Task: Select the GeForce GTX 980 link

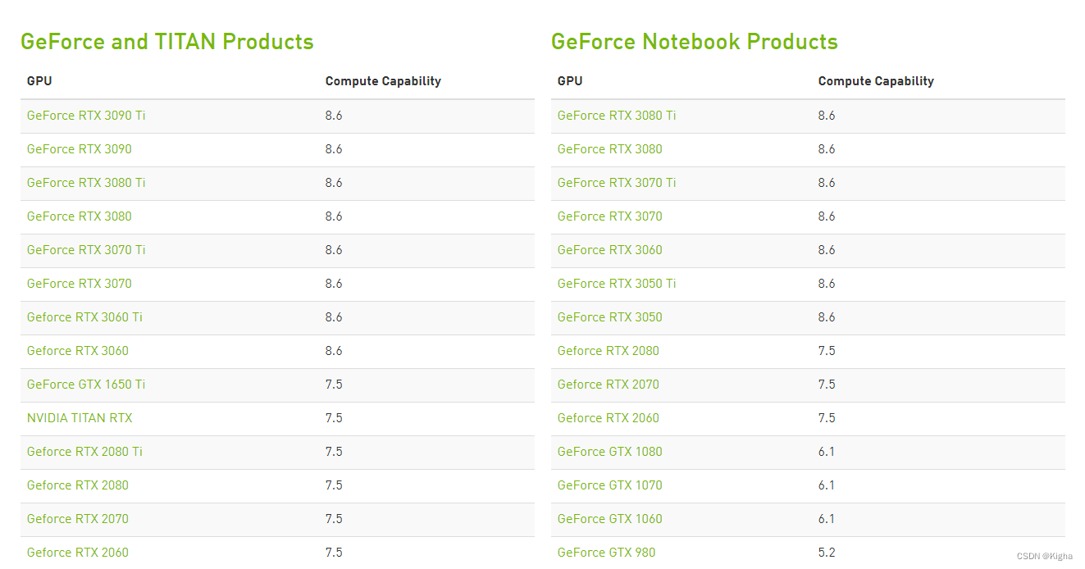Action: coord(607,553)
